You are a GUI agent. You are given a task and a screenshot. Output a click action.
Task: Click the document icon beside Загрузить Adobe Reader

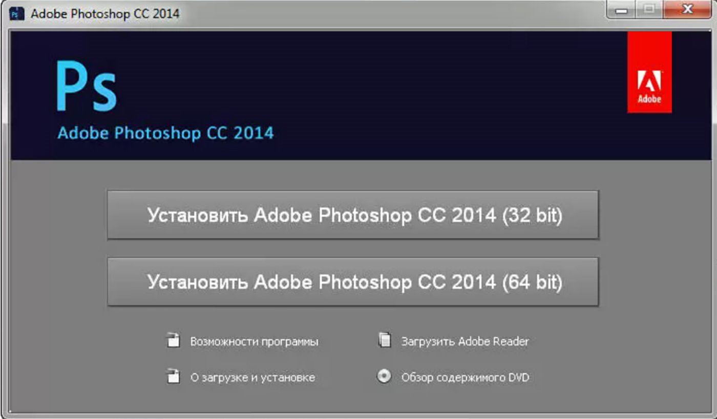pyautogui.click(x=385, y=340)
